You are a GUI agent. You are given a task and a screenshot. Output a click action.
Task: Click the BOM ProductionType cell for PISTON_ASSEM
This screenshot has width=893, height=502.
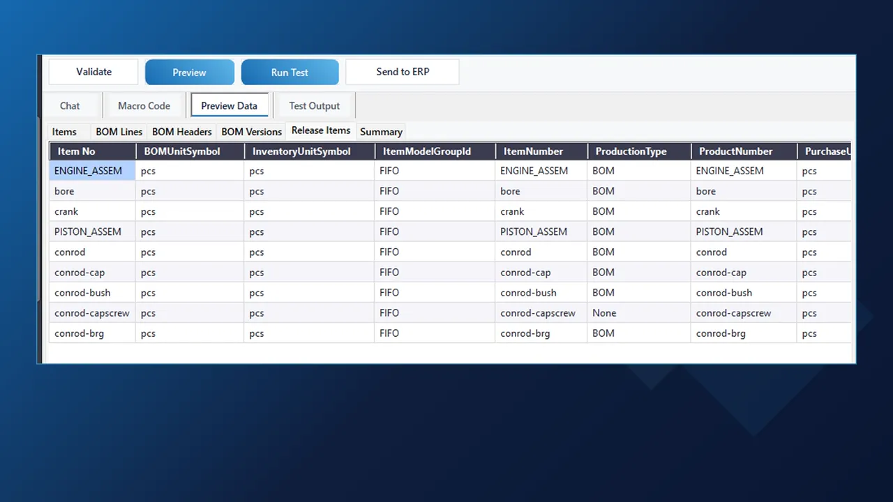click(x=639, y=231)
